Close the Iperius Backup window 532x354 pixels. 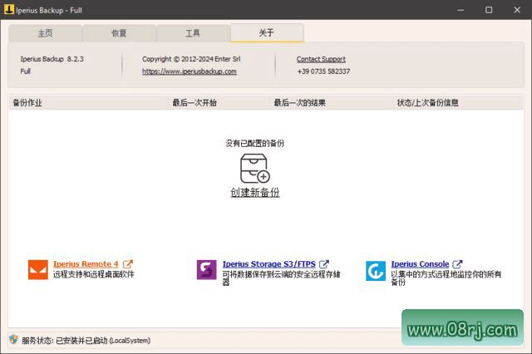click(x=517, y=10)
